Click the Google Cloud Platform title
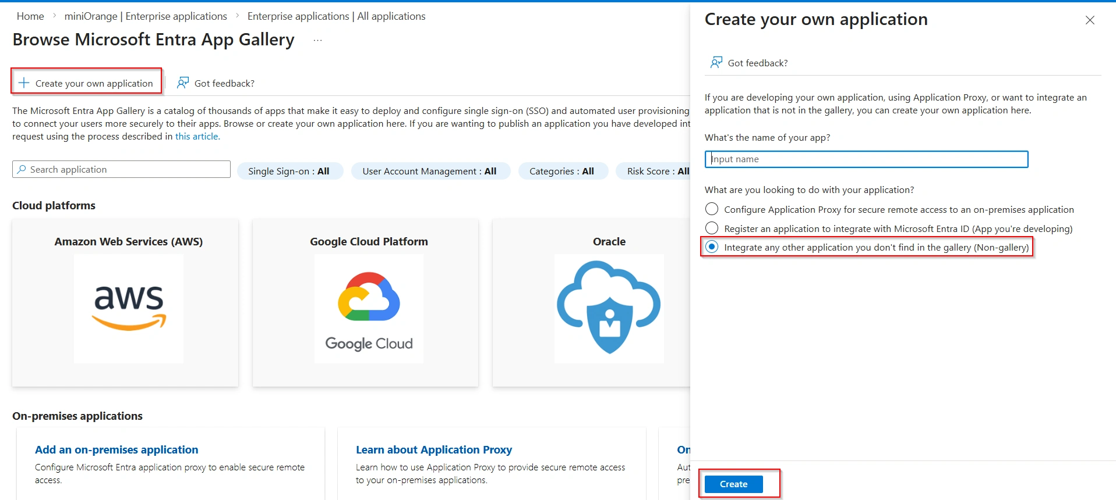This screenshot has width=1116, height=500. click(369, 241)
